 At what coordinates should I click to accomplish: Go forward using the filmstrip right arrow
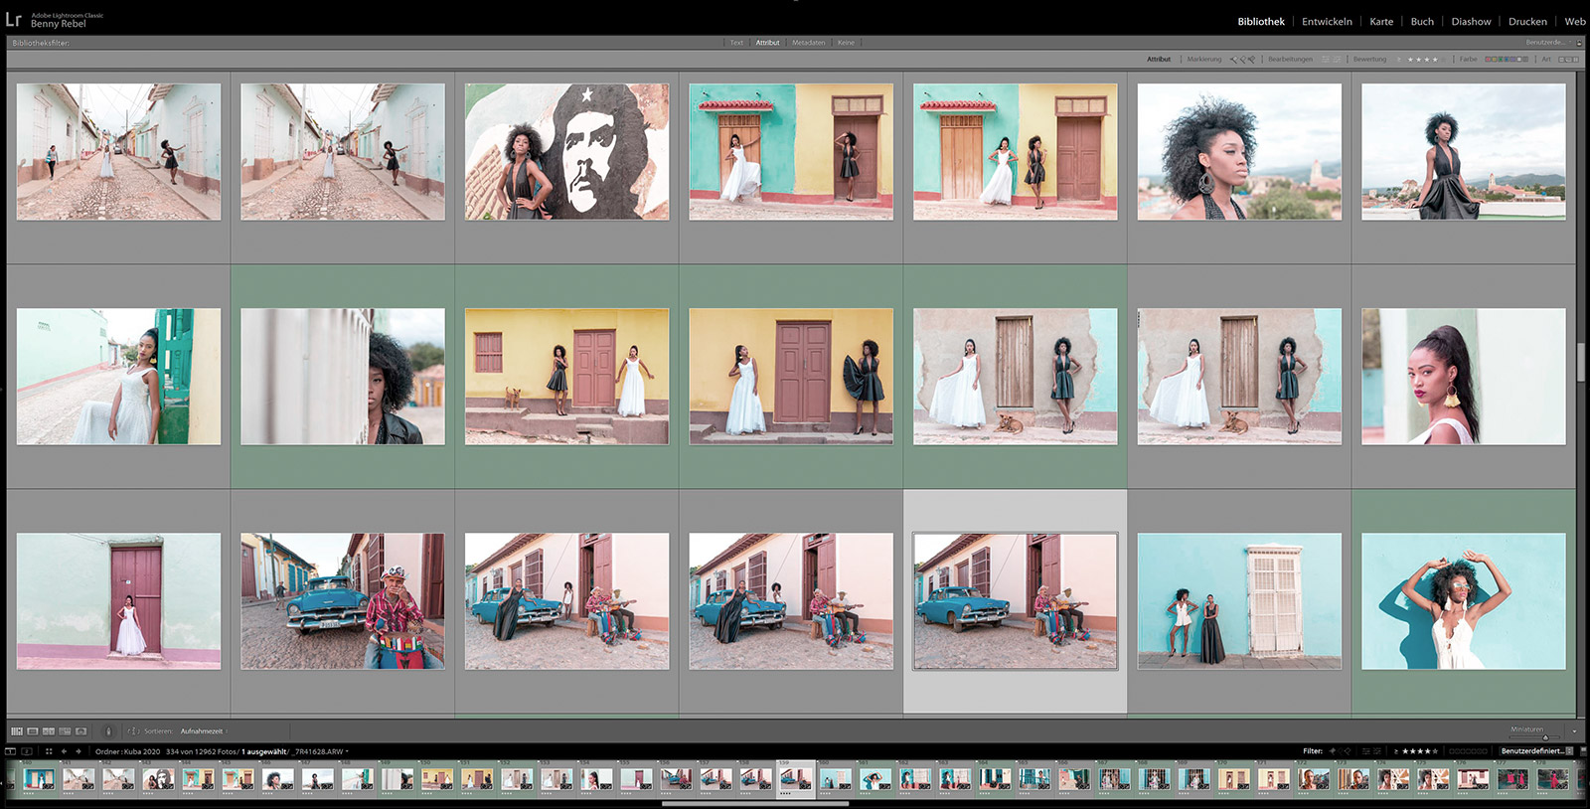click(79, 751)
